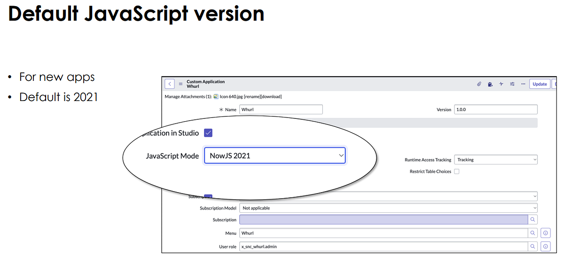Open the Runtime Access Tracking dropdown
The width and height of the screenshot is (564, 264).
click(496, 160)
